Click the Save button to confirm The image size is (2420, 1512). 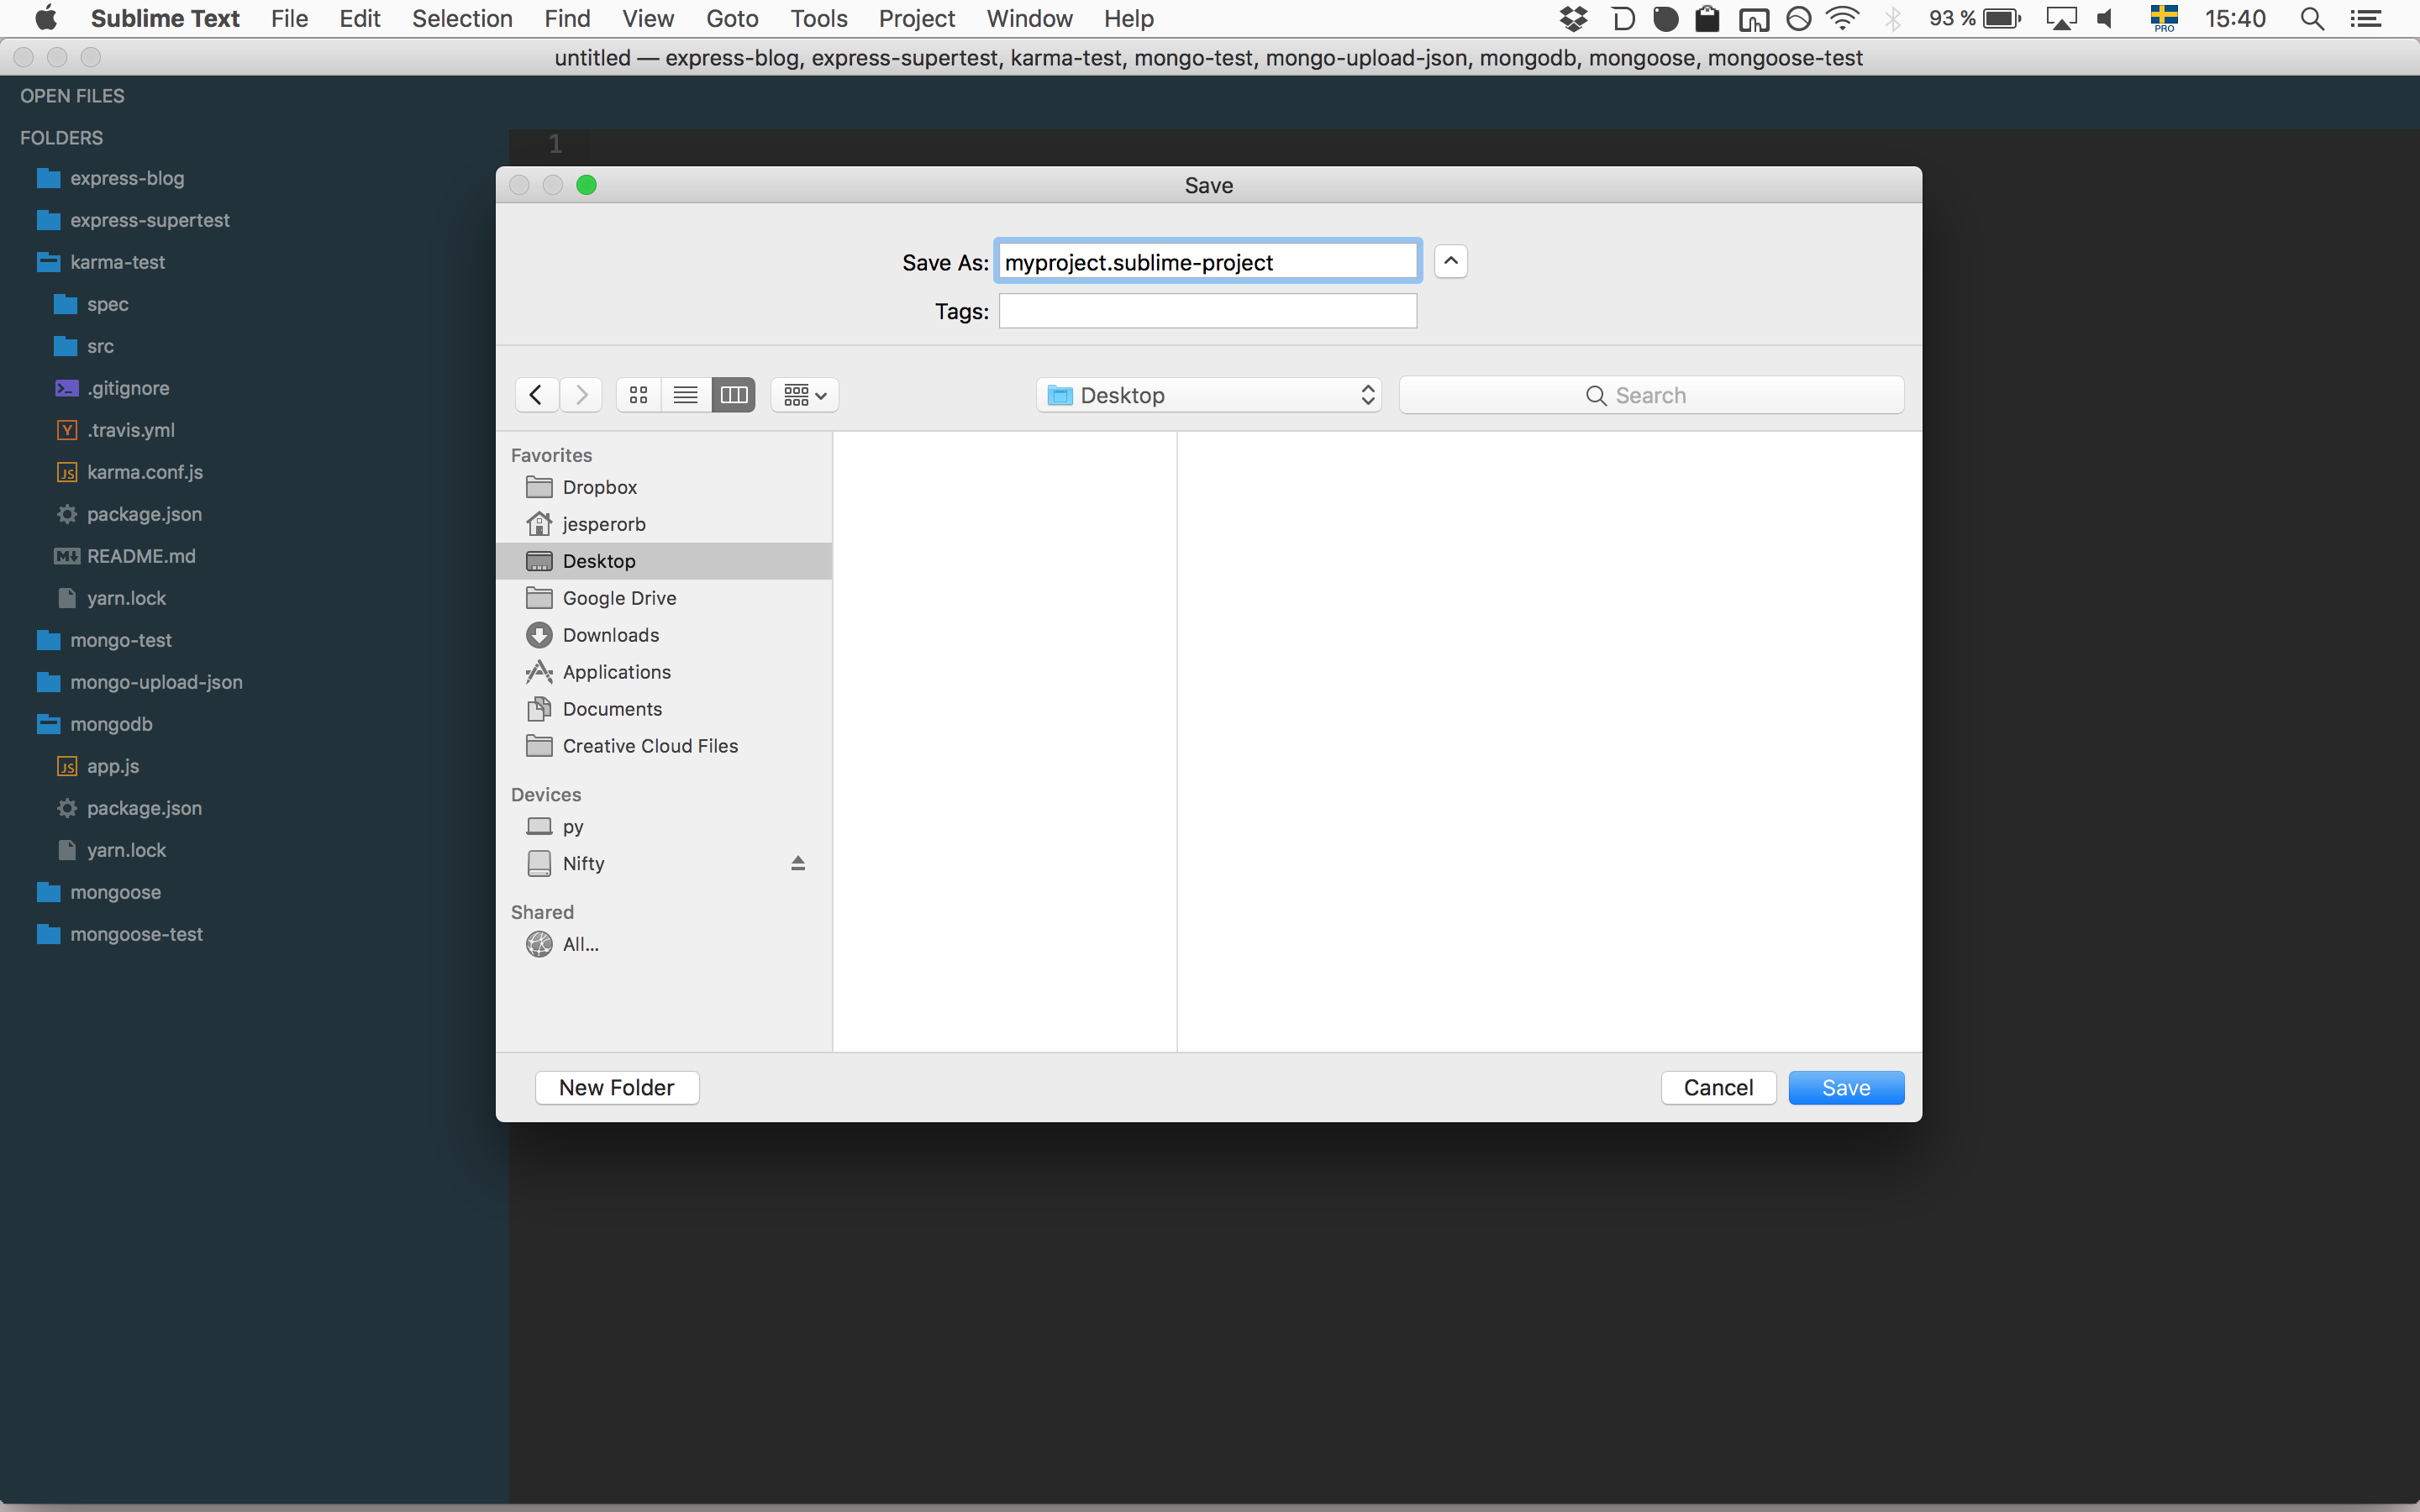[x=1847, y=1087]
